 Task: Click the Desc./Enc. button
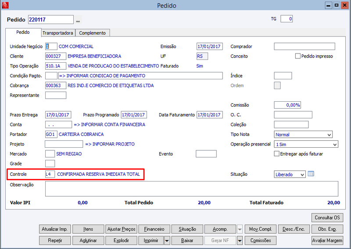pos(294,229)
